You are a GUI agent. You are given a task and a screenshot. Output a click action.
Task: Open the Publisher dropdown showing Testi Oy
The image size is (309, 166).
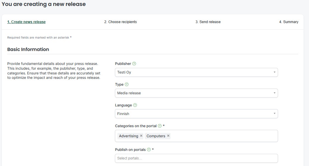click(196, 72)
